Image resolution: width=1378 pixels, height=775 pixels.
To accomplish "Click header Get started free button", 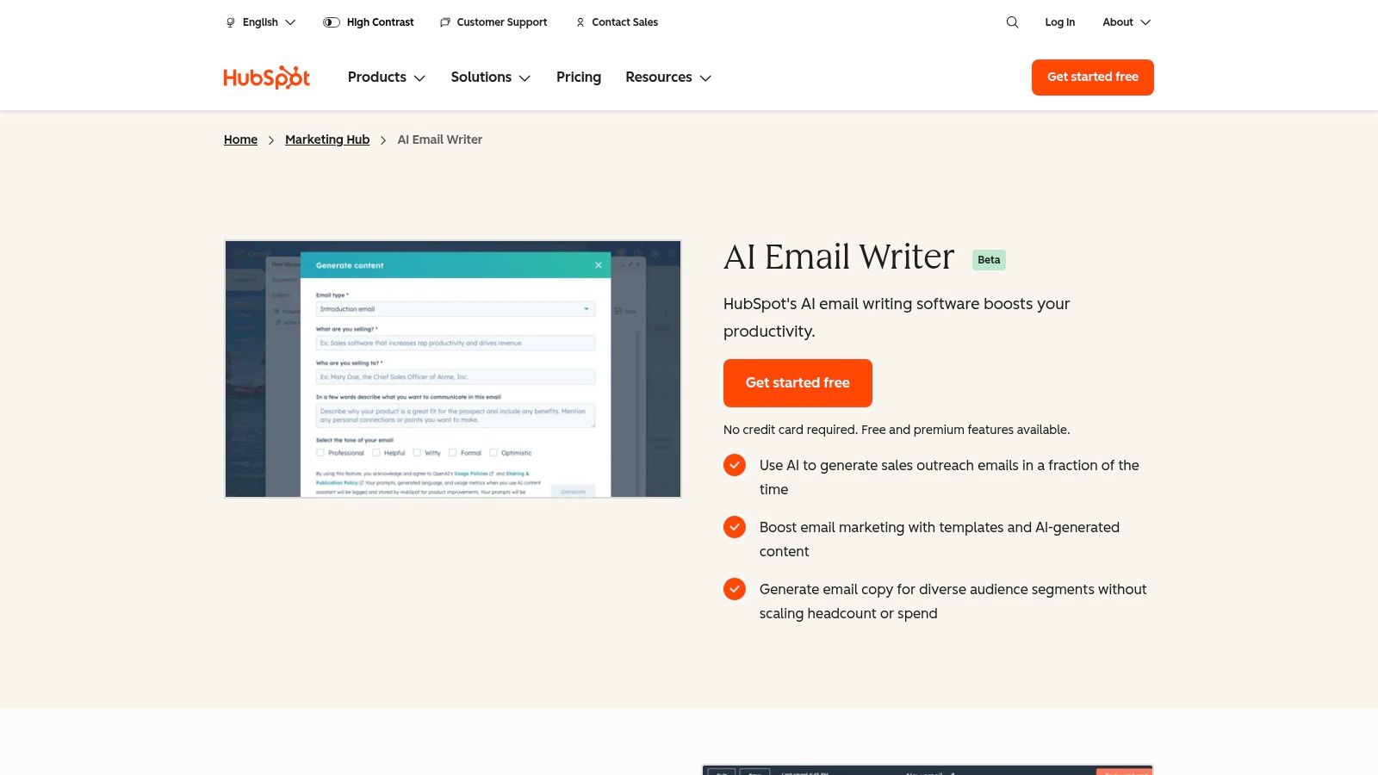I will click(x=1093, y=77).
